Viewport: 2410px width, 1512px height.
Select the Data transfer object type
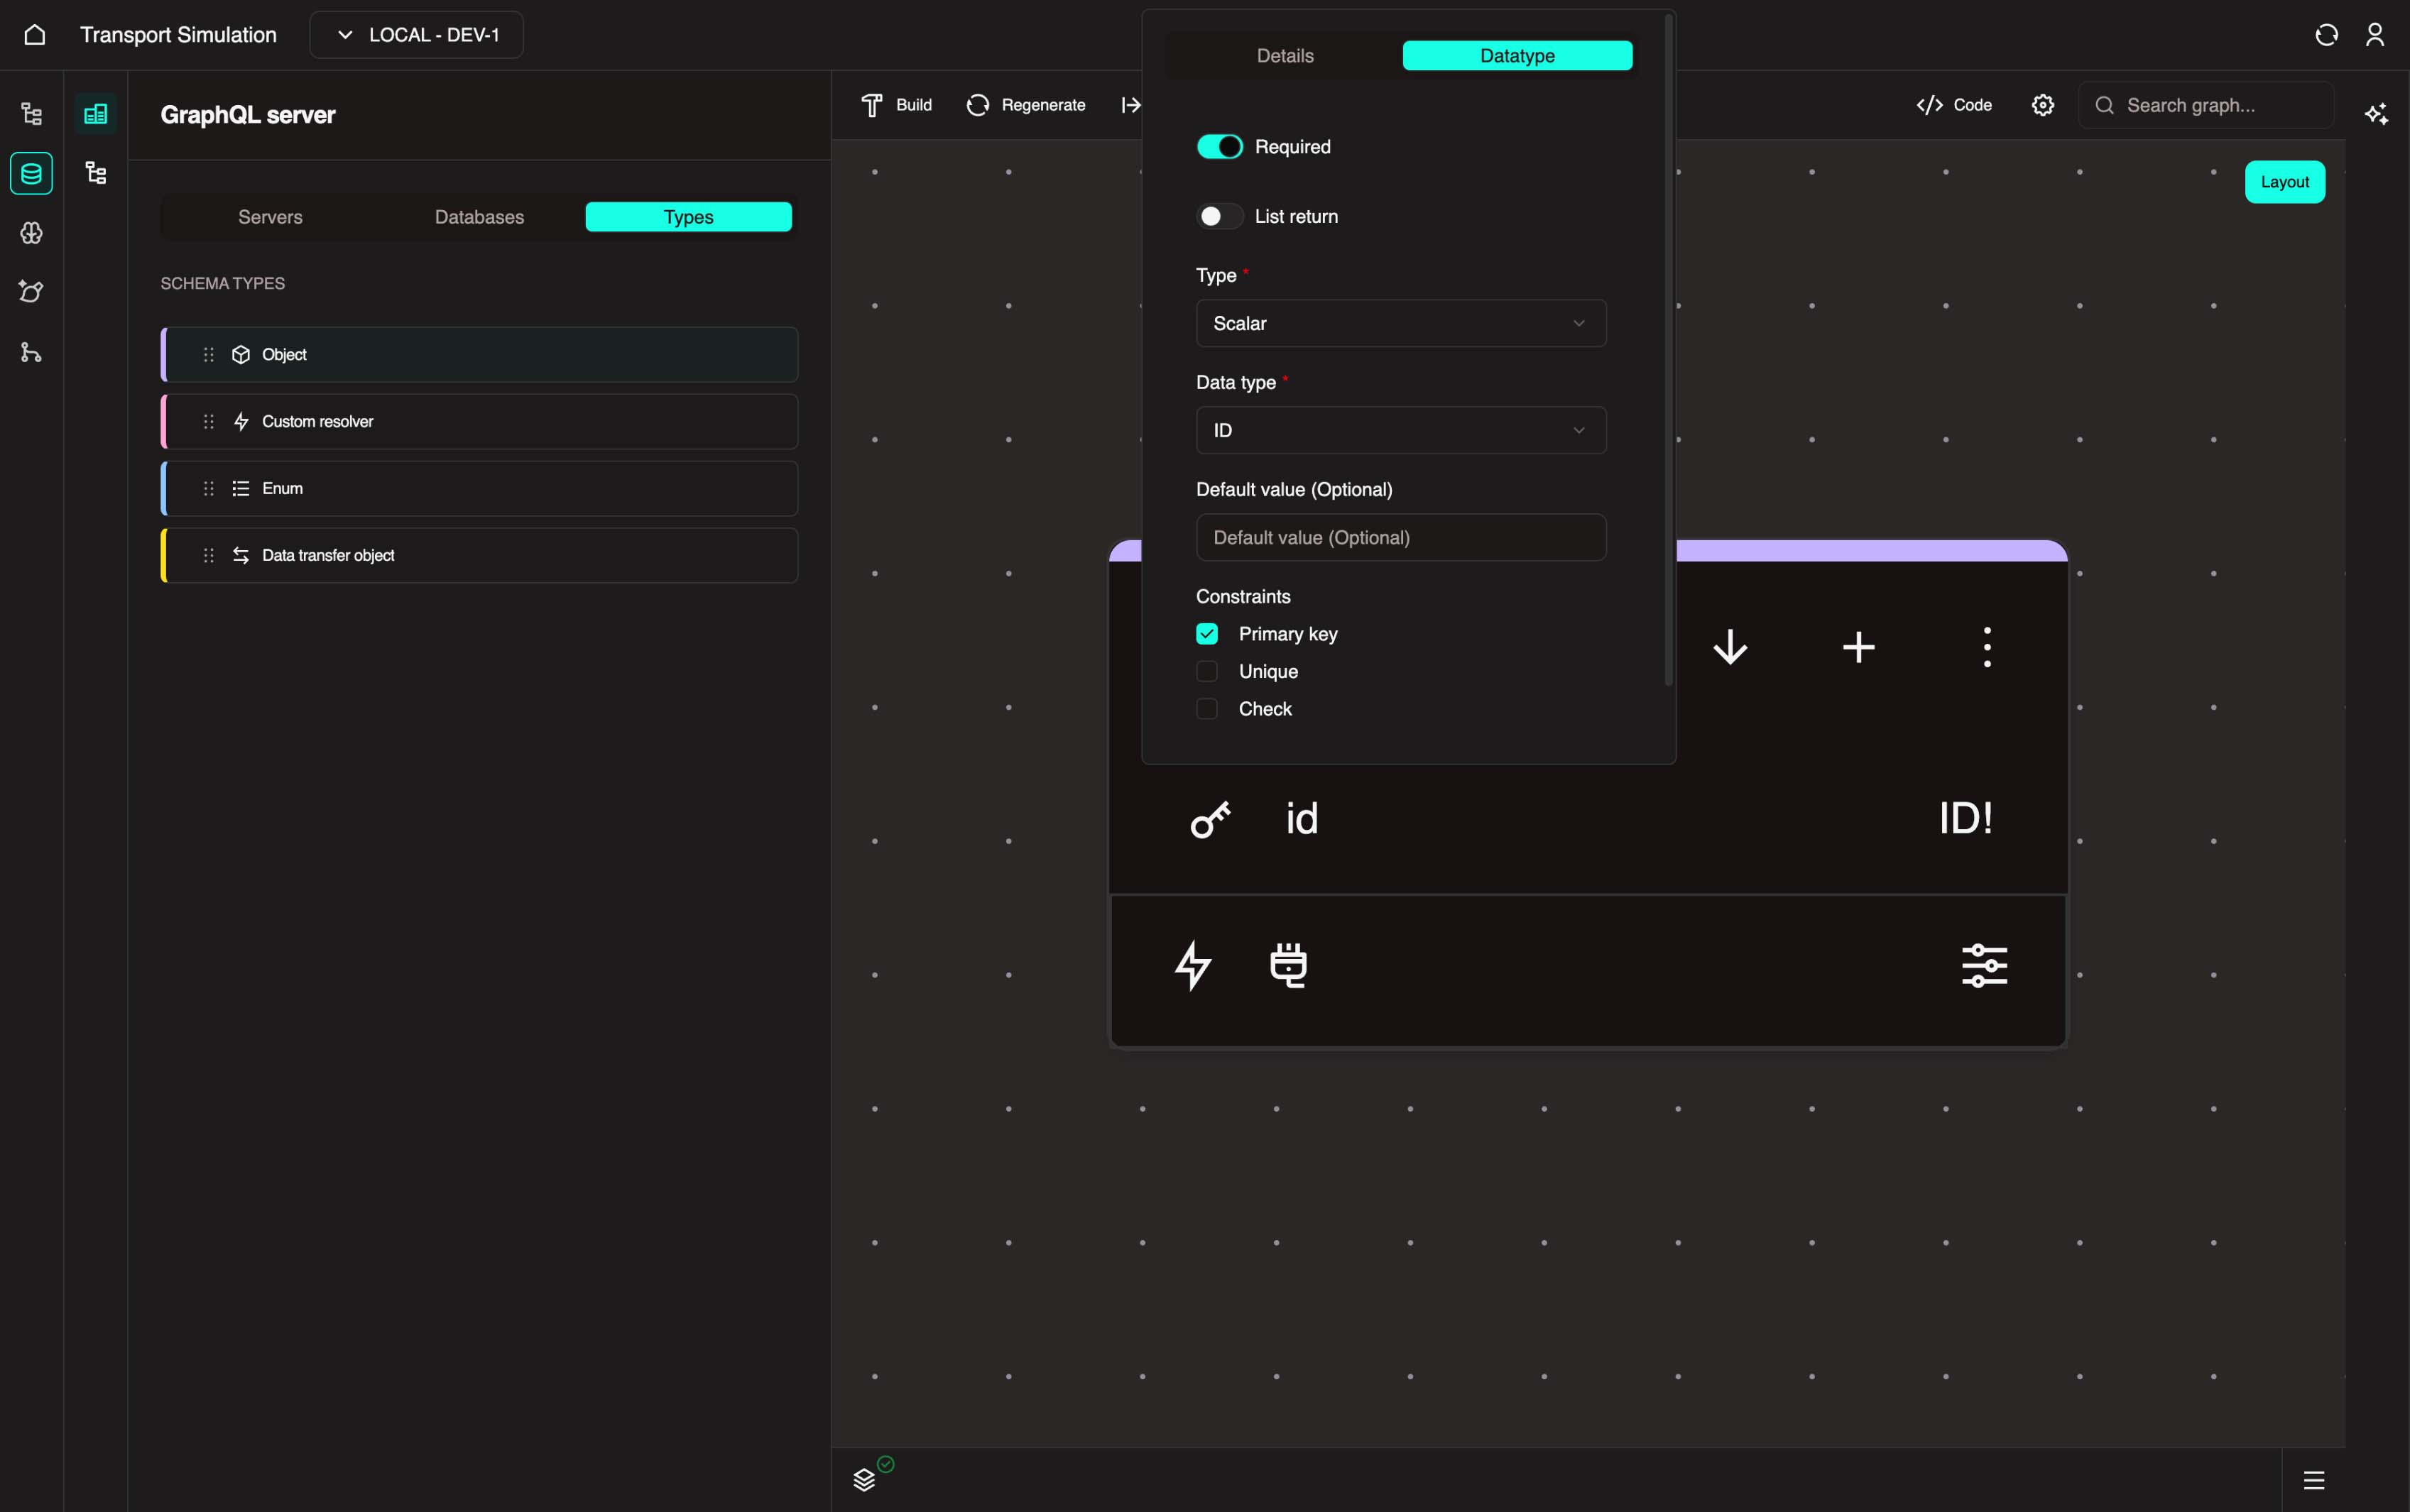(479, 555)
